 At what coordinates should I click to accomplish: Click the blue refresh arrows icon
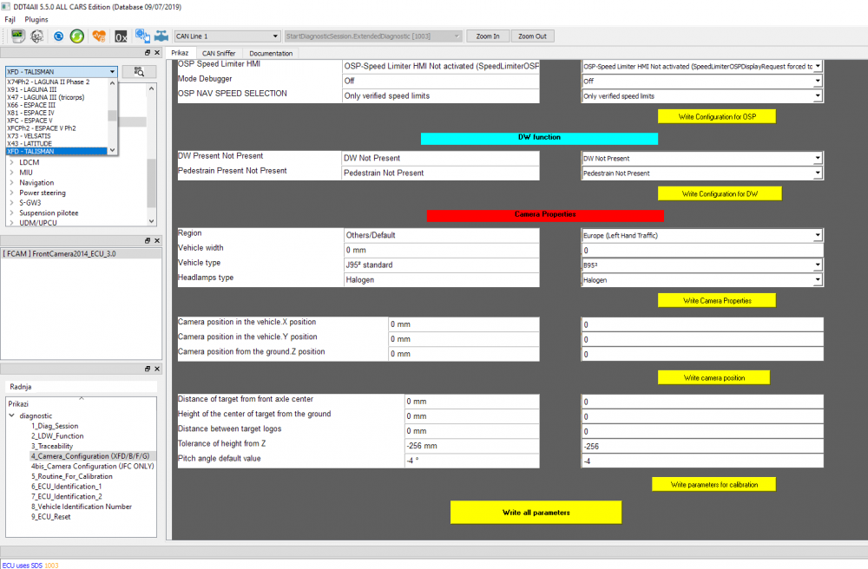tap(58, 36)
